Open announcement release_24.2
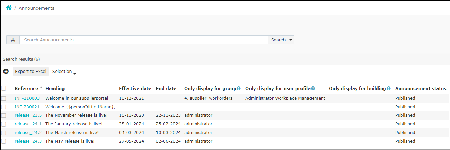 [28, 133]
